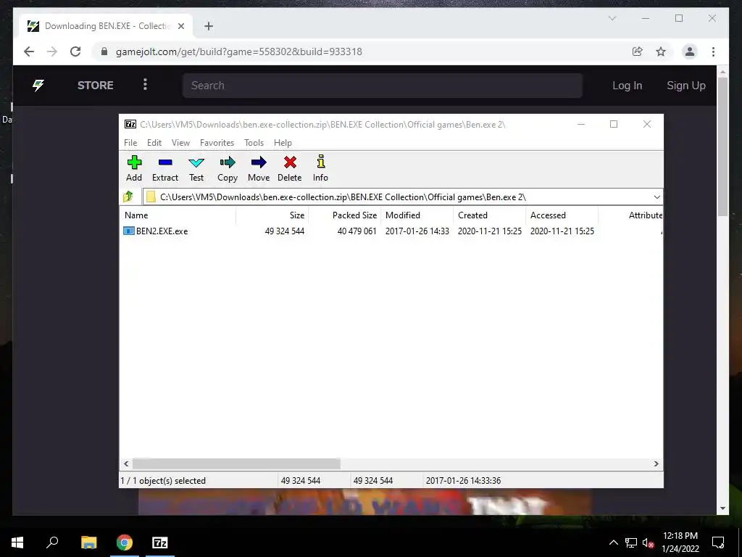The image size is (742, 557).
Task: Click Chrome forward arrow
Action: pos(52,51)
